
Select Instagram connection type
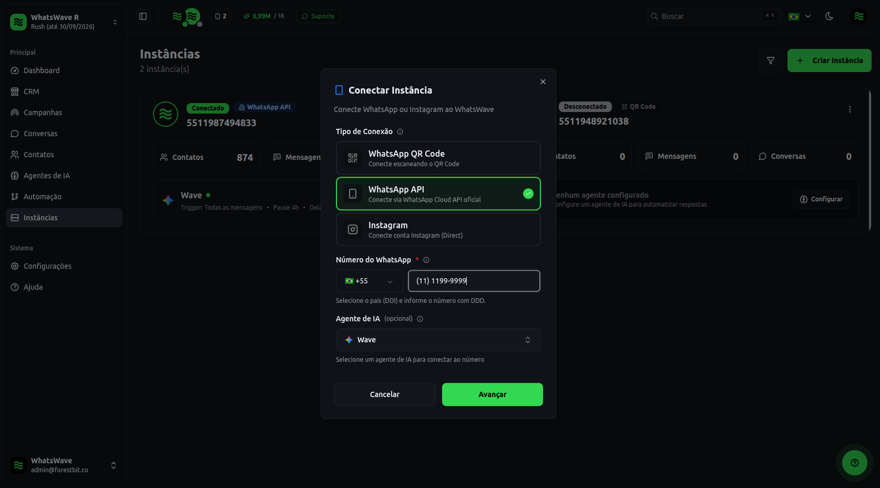[438, 229]
